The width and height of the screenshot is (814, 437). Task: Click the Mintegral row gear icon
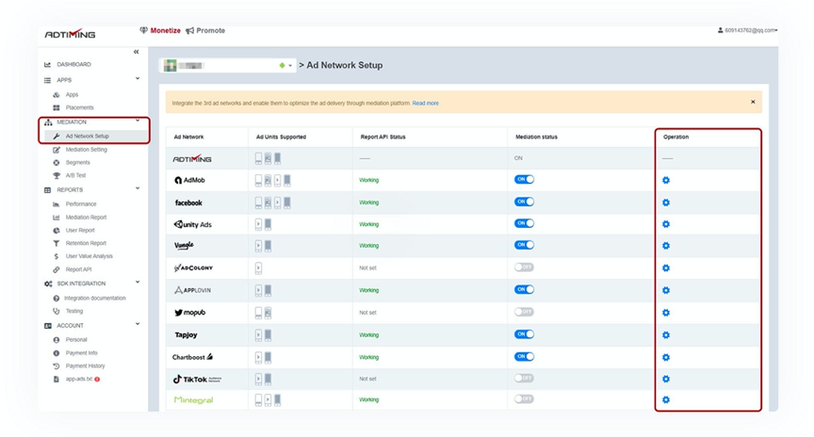pyautogui.click(x=666, y=400)
